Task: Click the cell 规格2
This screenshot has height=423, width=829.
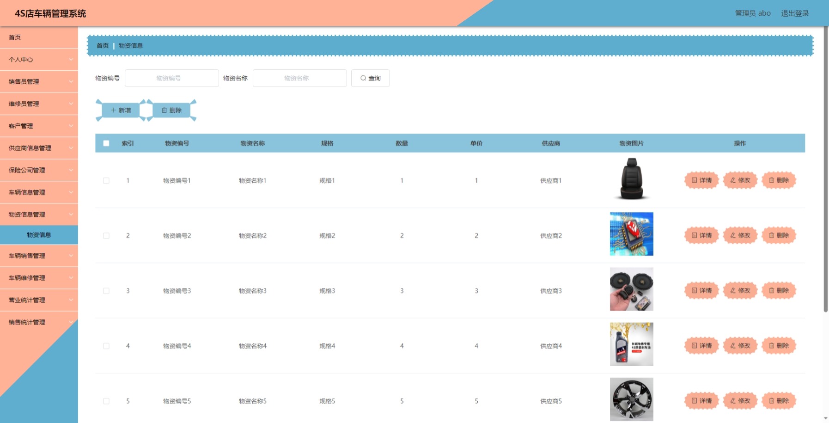Action: (x=327, y=236)
